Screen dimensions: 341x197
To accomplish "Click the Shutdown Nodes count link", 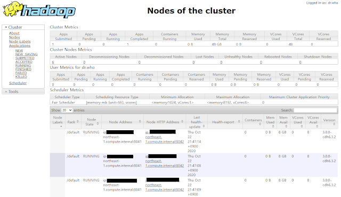I will pyautogui.click(x=301, y=62).
